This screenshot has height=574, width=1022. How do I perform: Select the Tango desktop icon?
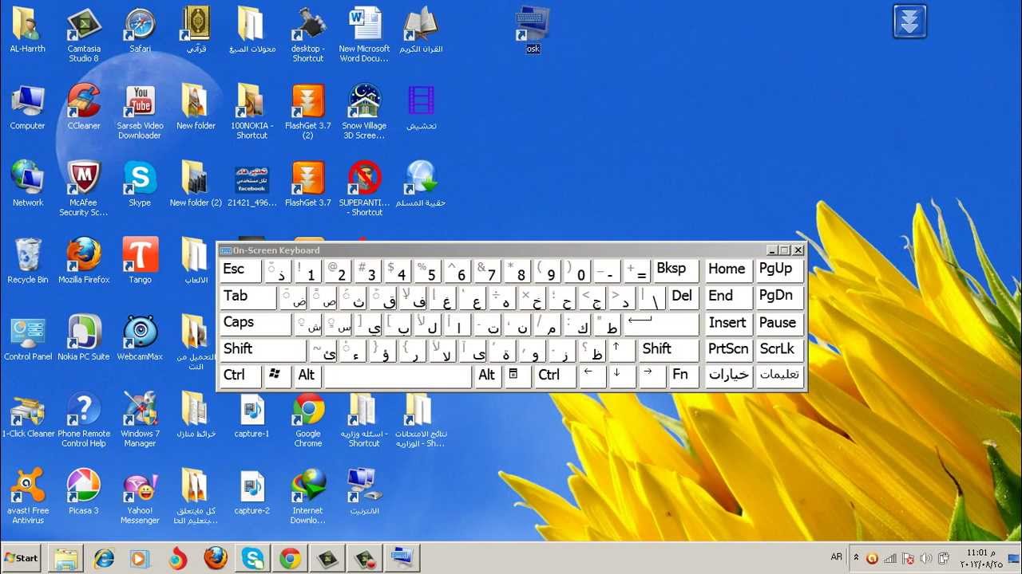(x=140, y=261)
